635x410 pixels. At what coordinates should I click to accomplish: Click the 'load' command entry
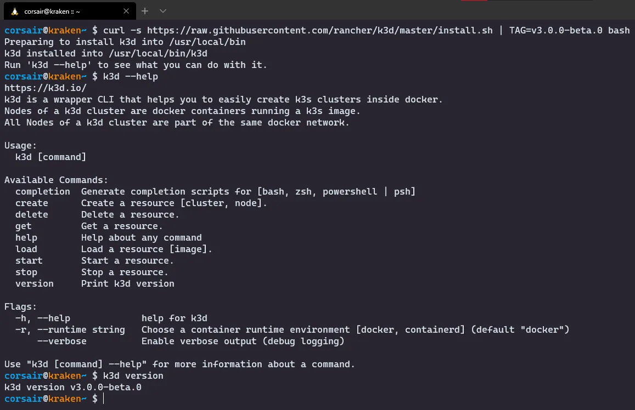coord(26,249)
